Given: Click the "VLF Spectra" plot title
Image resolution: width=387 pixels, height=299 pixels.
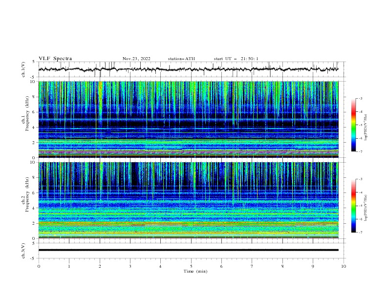Looking at the screenshot, I should coord(55,59).
